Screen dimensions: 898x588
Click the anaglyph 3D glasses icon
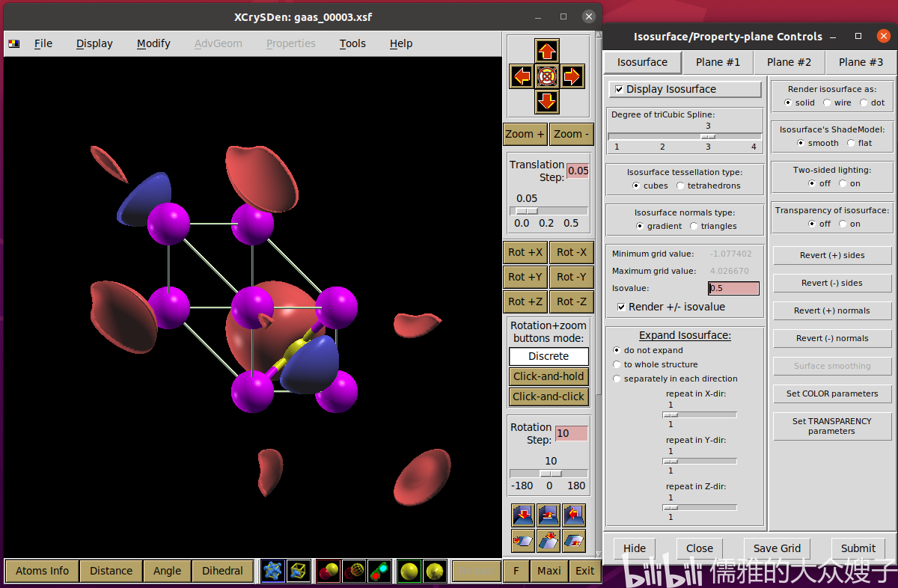tap(380, 572)
